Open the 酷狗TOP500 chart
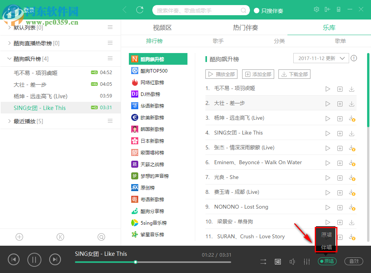This screenshot has height=273, width=371. pyautogui.click(x=158, y=71)
